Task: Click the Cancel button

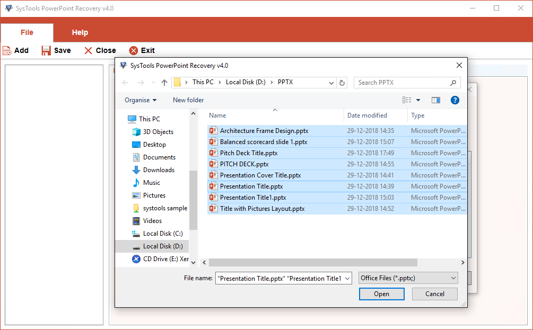Action: [435, 294]
